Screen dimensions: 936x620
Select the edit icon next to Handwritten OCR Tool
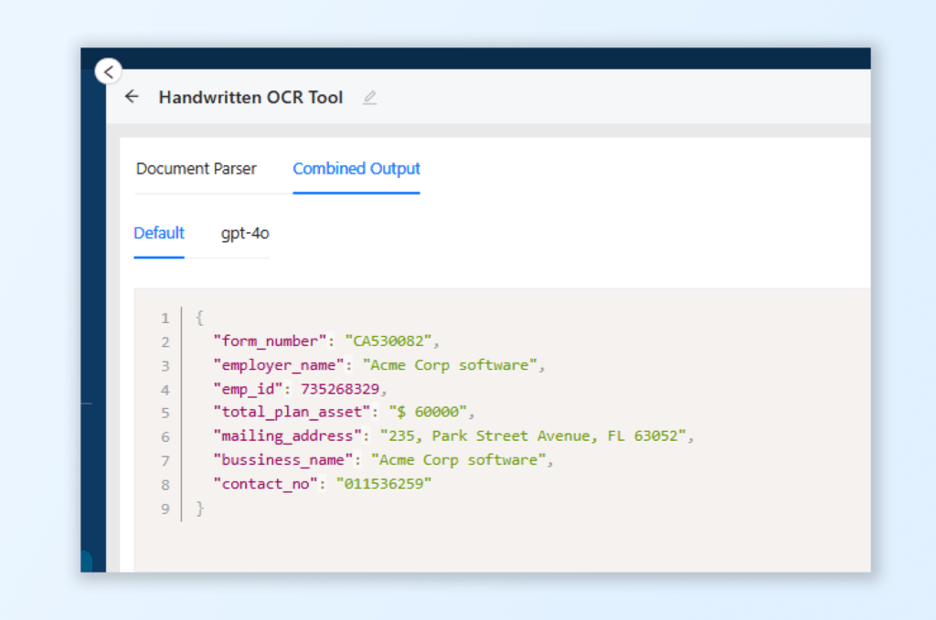[369, 97]
